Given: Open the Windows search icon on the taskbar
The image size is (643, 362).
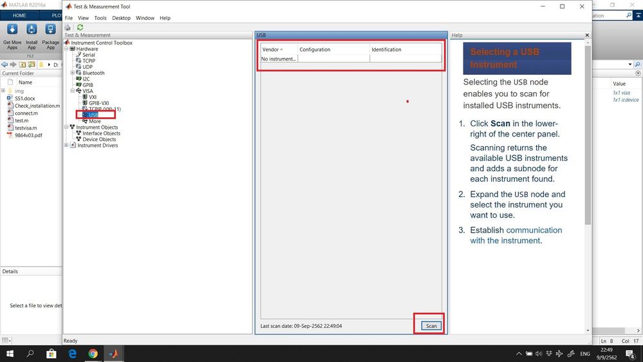Looking at the screenshot, I should [30, 354].
